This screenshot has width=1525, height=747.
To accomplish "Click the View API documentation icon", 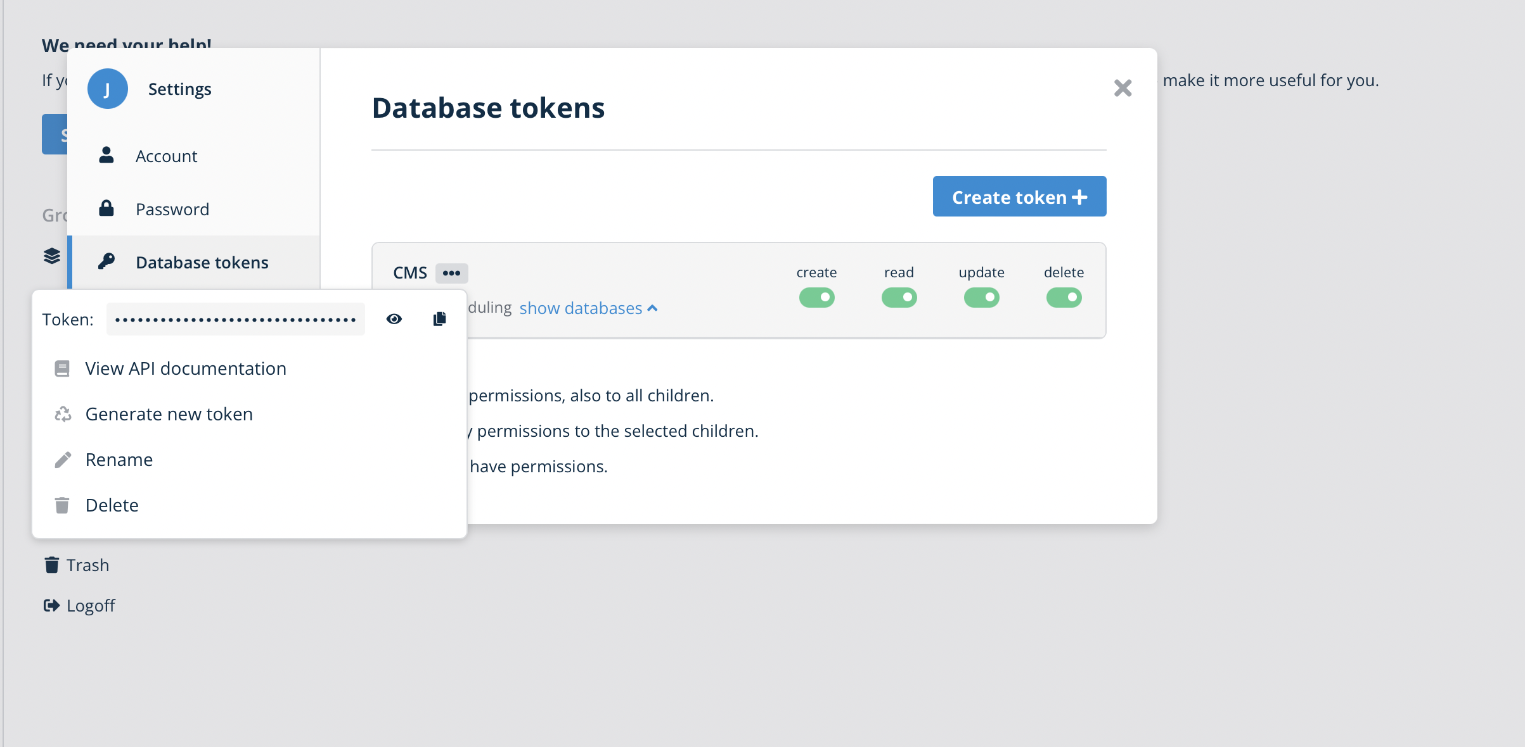I will [61, 368].
